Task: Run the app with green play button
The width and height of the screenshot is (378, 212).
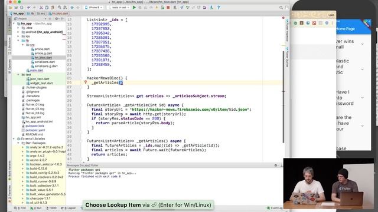Action: point(134,8)
